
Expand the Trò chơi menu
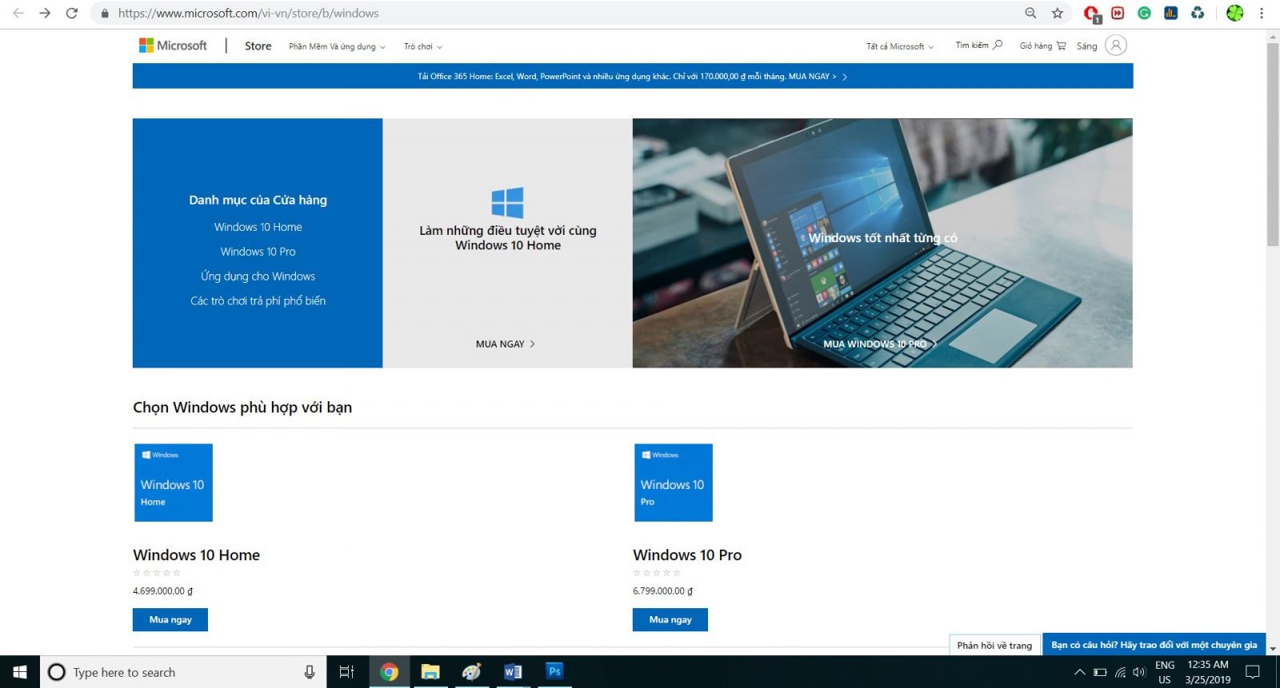click(422, 46)
